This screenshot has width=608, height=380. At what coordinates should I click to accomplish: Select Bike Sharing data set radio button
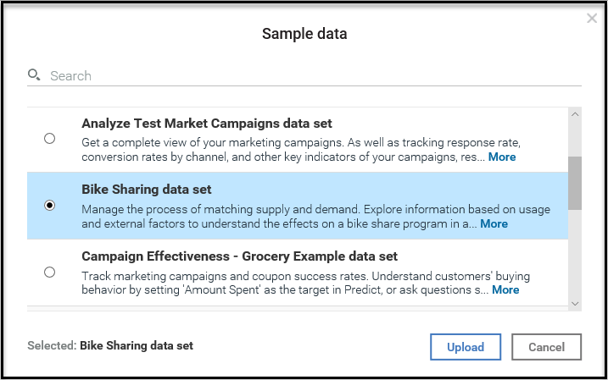pos(49,206)
